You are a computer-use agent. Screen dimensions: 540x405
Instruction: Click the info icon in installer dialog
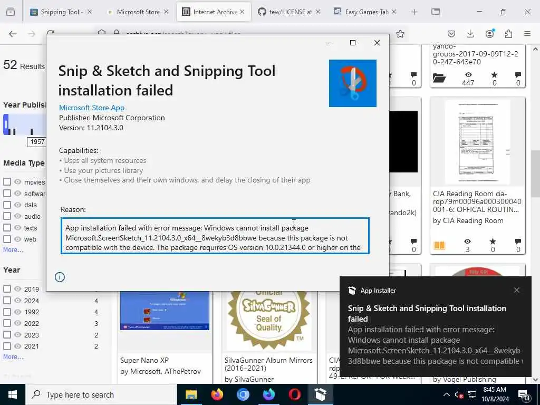point(60,277)
